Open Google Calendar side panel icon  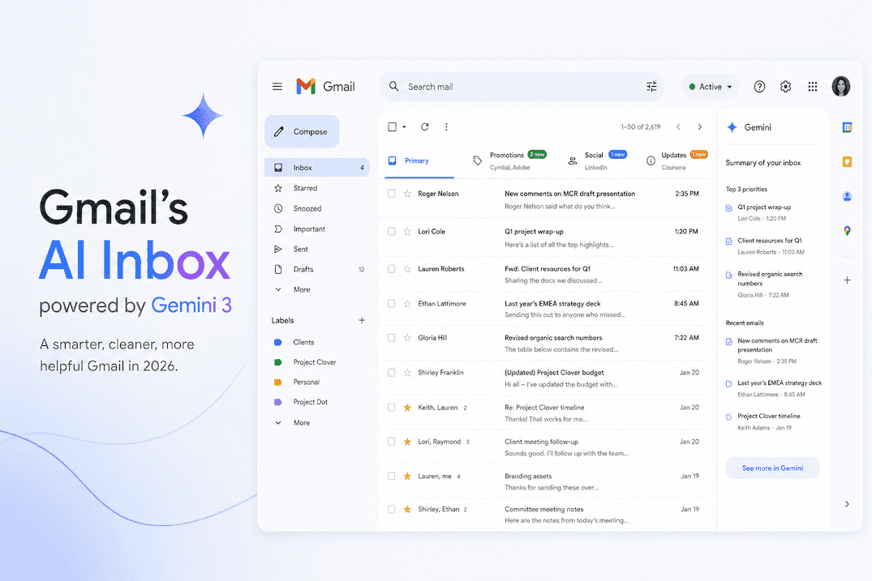tap(847, 127)
